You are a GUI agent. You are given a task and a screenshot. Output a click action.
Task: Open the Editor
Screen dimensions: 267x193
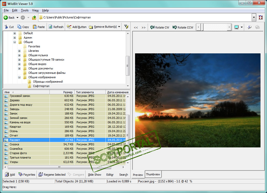[x=110, y=175]
